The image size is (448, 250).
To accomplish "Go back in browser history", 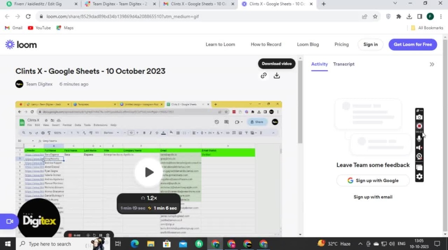I will click(x=7, y=17).
